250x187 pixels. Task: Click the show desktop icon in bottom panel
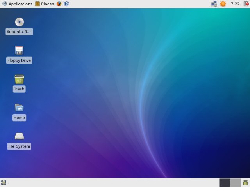pos(4,183)
